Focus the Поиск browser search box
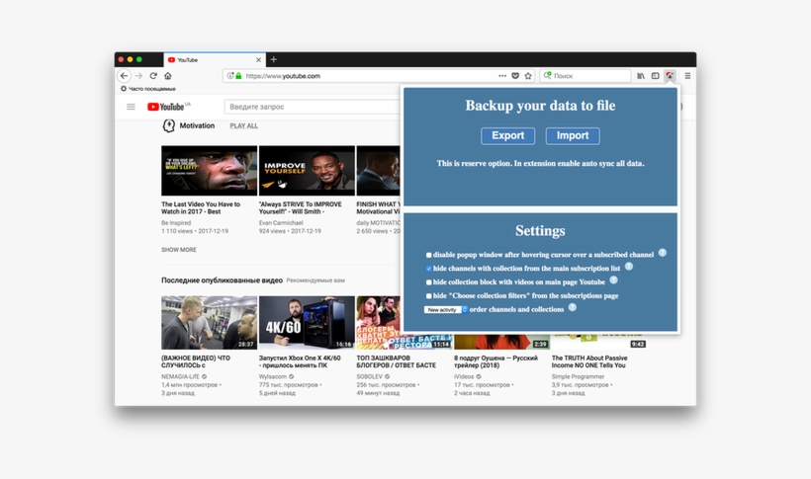This screenshot has width=811, height=479. (586, 75)
